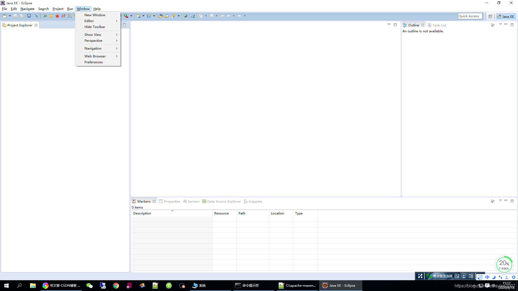Expand the Web Browser submenu
The height and width of the screenshot is (291, 518).
(x=98, y=56)
